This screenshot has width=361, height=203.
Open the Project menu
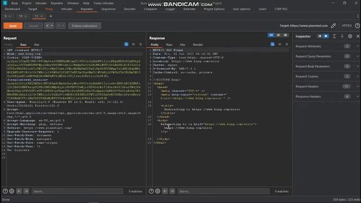coord(27,3)
